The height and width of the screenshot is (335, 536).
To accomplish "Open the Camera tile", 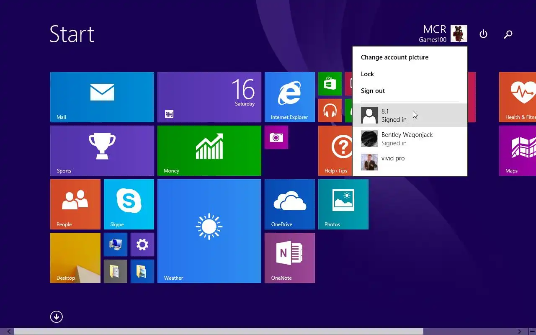I will click(x=276, y=137).
